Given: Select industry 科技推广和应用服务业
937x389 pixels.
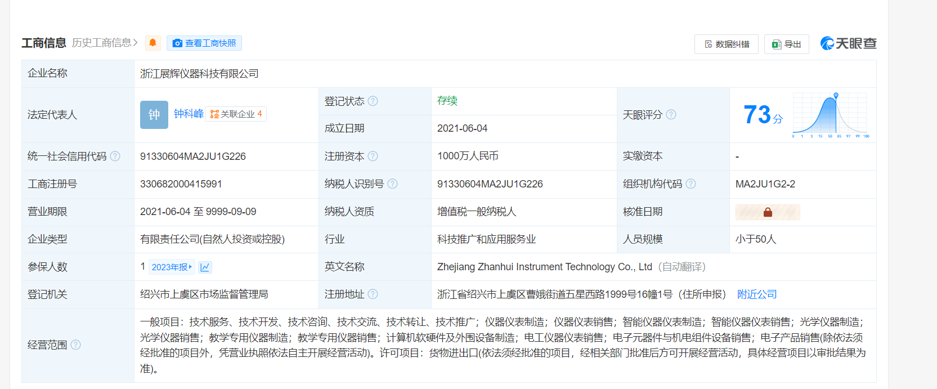Looking at the screenshot, I should click(x=487, y=239).
